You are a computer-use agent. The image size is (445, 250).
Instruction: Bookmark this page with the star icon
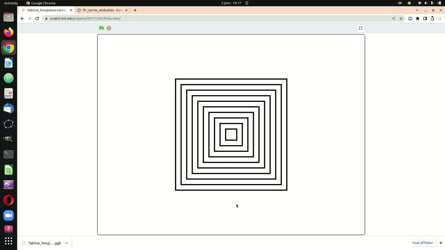(401, 18)
